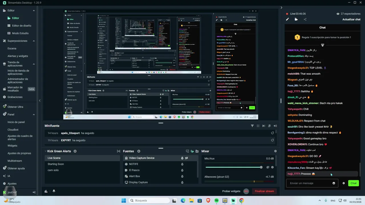Image resolution: width=365 pixels, height=205 pixels.
Task: Collapse the Editor sidebar group
Action: (x=34, y=11)
